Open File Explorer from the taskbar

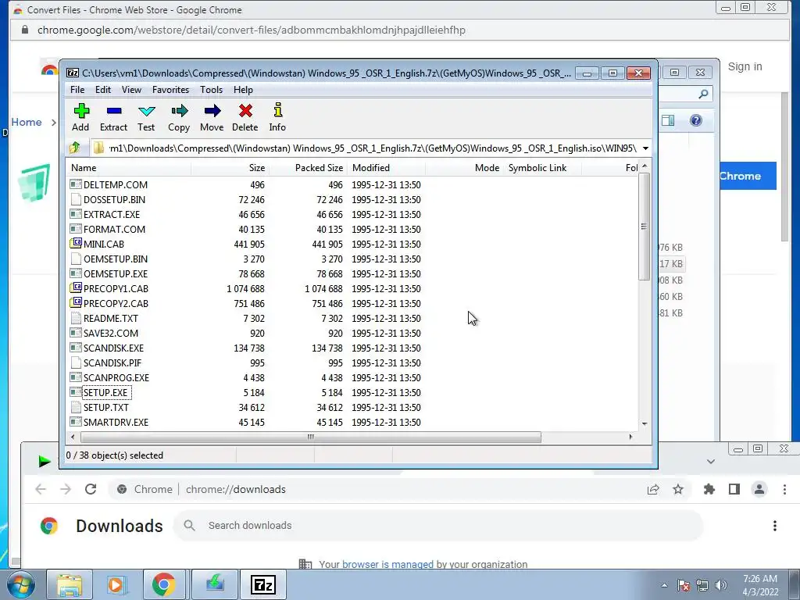(x=70, y=584)
